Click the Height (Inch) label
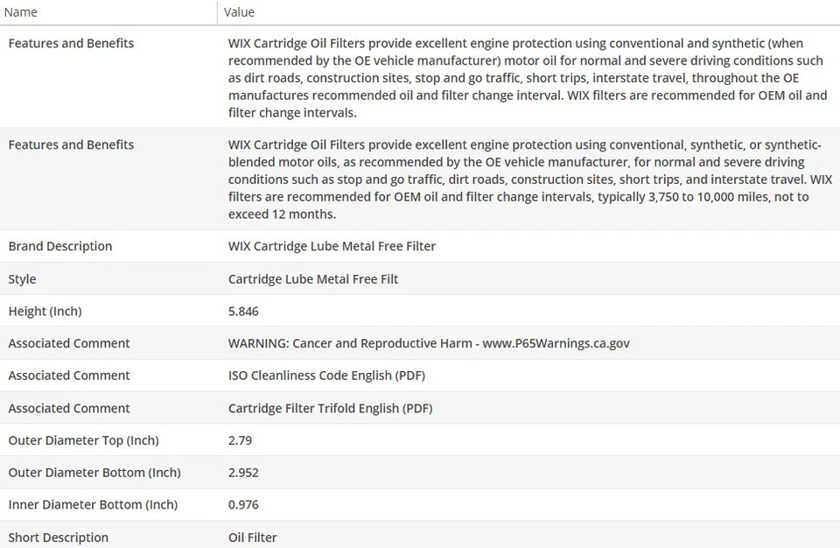 [x=45, y=311]
